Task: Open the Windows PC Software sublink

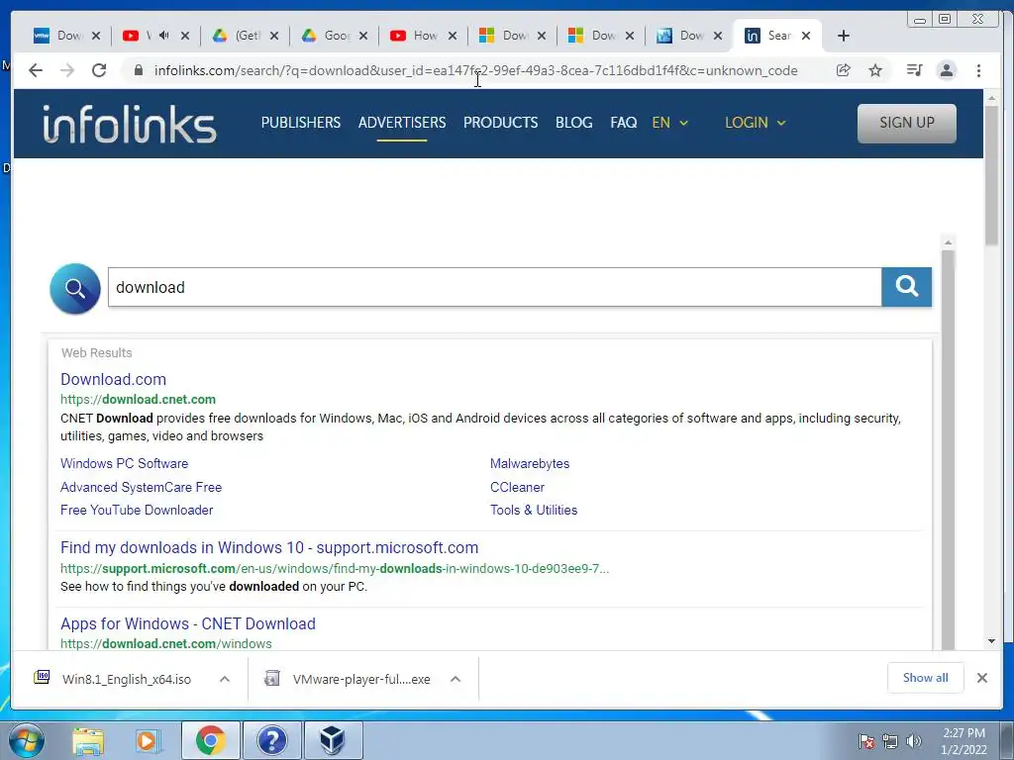Action: coord(124,463)
